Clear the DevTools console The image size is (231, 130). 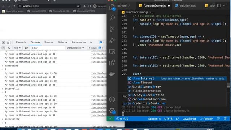coord(9,48)
